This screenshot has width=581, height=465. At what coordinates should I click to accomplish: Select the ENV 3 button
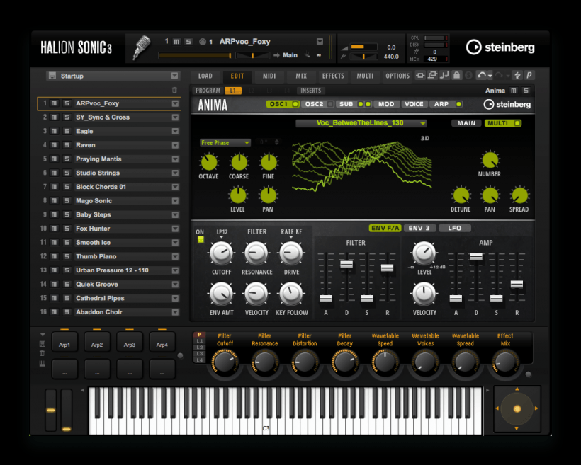point(419,228)
